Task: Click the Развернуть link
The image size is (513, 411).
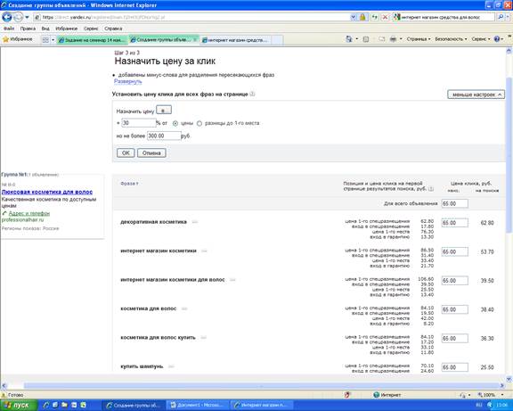Action: (x=128, y=81)
